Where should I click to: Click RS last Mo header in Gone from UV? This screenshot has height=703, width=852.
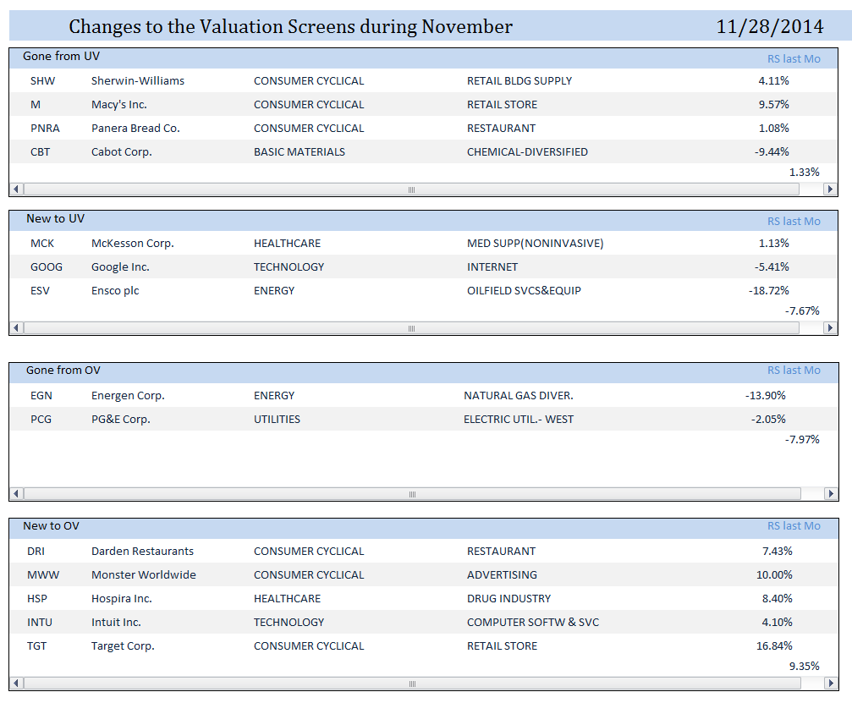tap(794, 58)
